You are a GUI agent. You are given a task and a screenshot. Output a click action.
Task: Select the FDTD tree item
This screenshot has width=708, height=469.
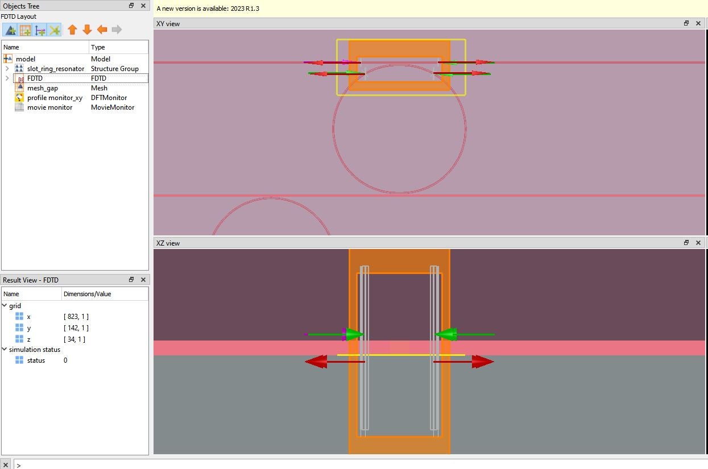pyautogui.click(x=35, y=78)
